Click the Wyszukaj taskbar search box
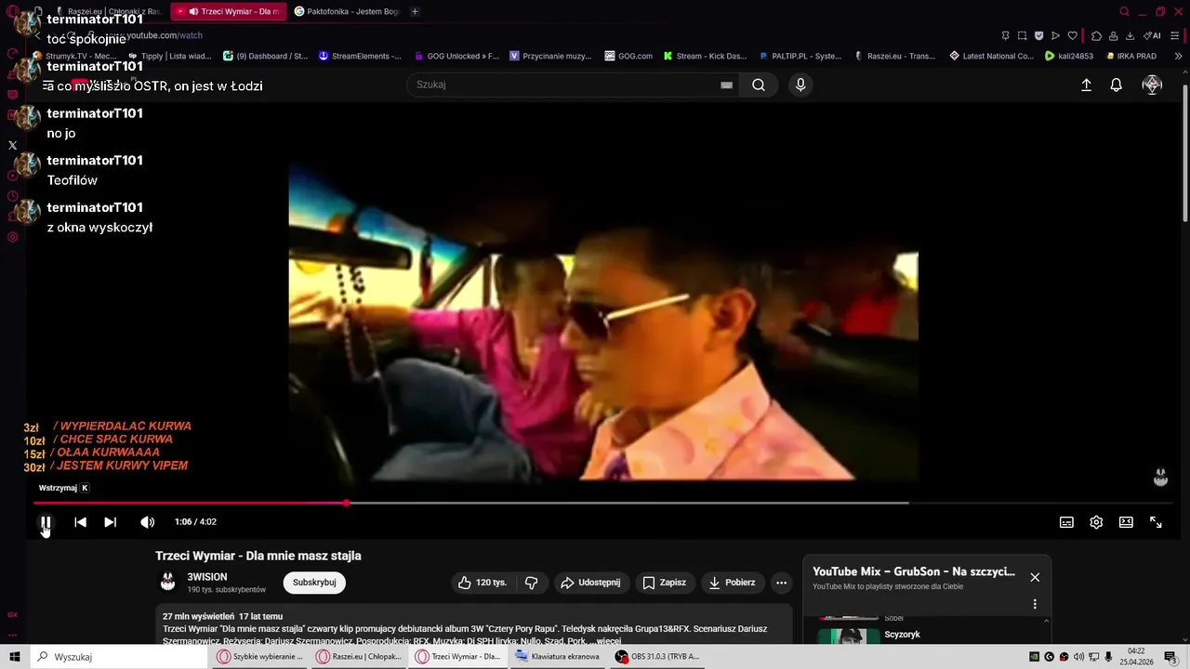 (119, 657)
